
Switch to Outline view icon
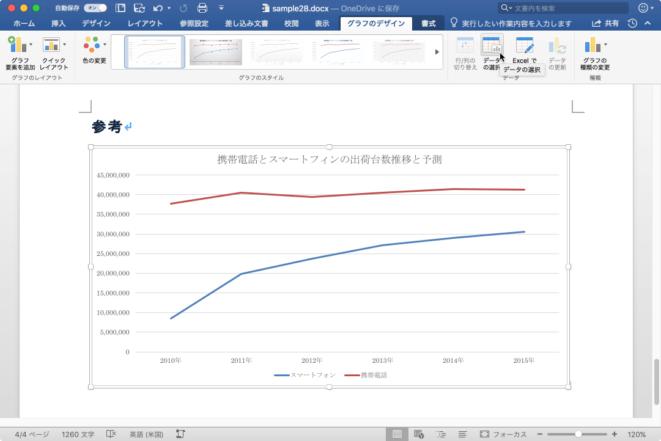441,434
